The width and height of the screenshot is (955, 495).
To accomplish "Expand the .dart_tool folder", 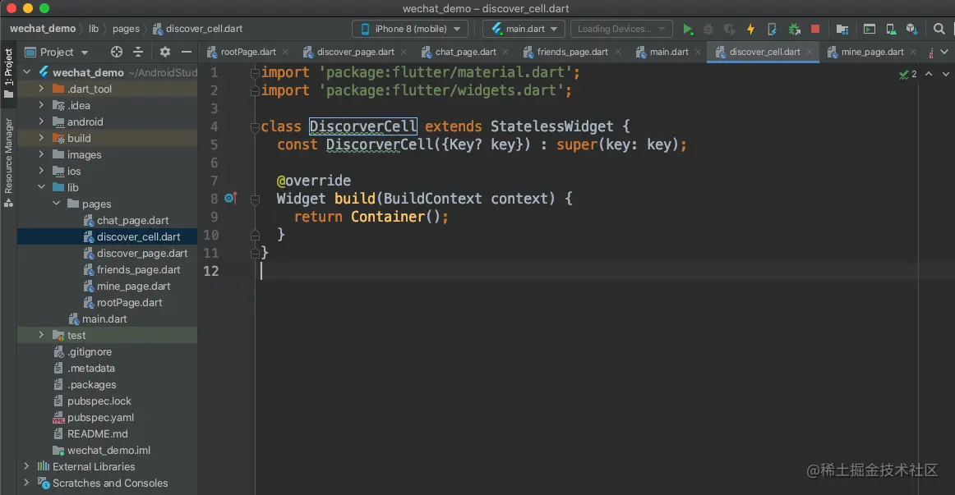I will coord(41,89).
